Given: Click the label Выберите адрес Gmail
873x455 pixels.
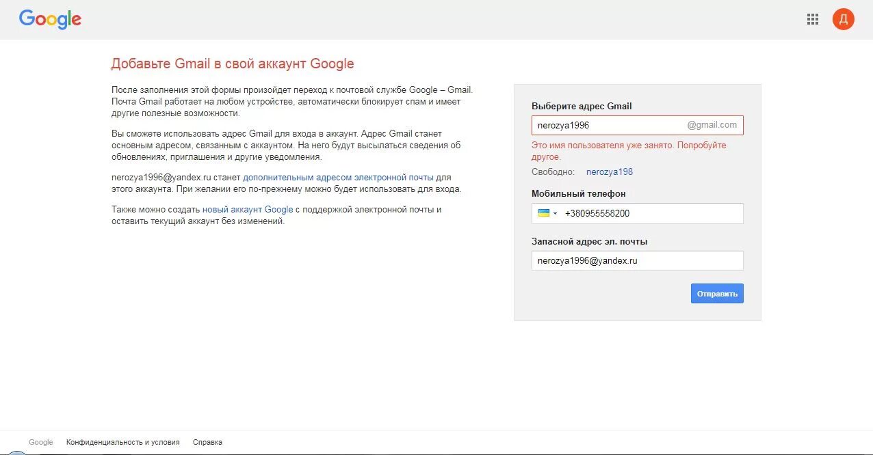Looking at the screenshot, I should pyautogui.click(x=582, y=106).
